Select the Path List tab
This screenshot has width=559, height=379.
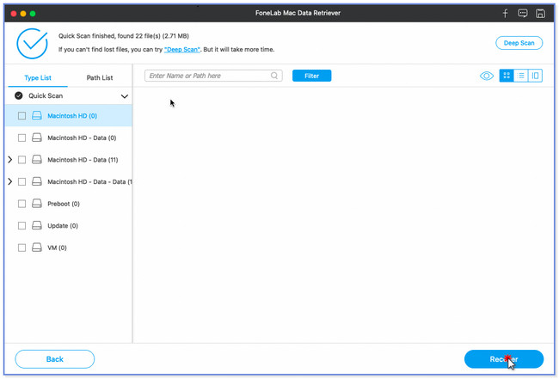pyautogui.click(x=100, y=77)
